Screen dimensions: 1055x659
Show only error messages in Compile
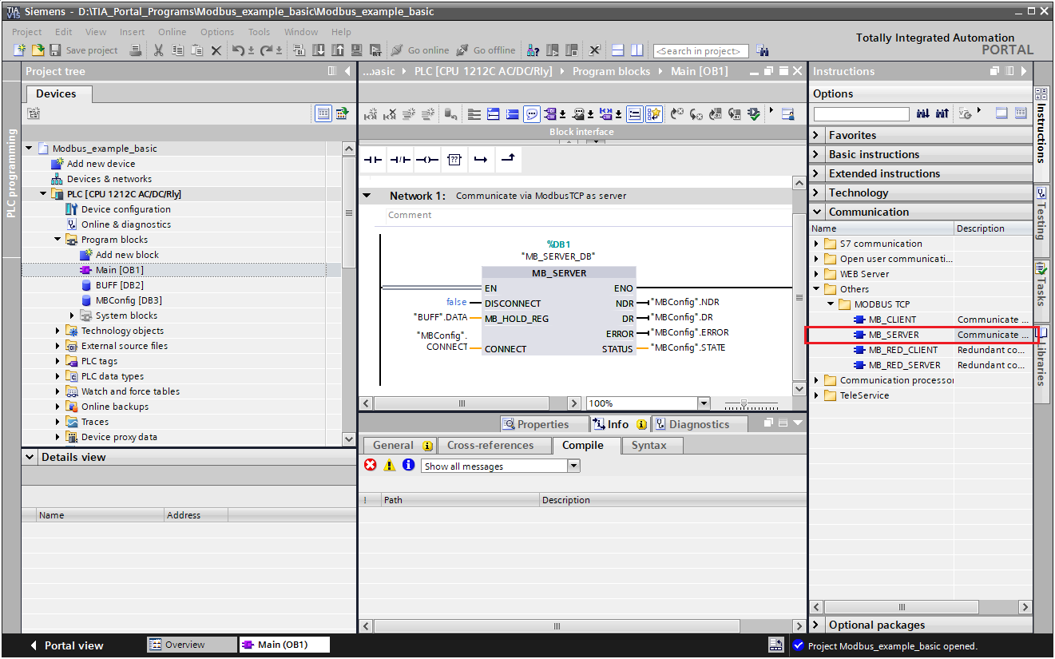(370, 465)
